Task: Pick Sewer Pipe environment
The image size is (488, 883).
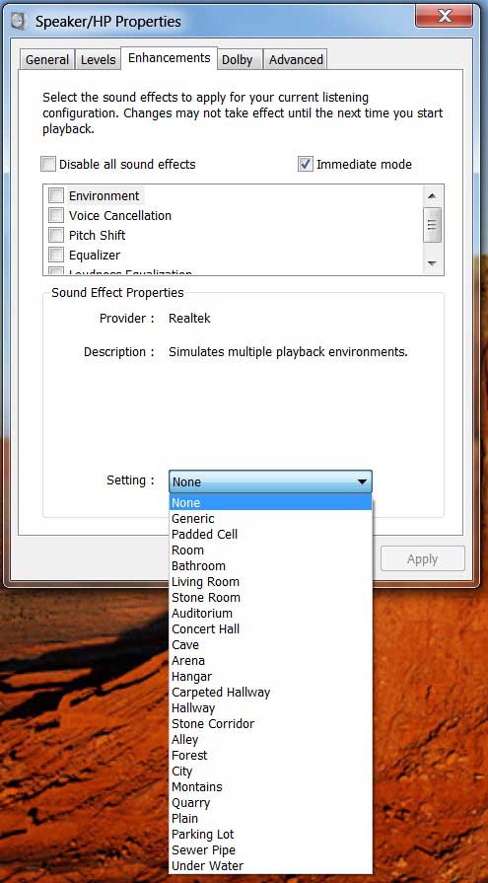Action: [271, 849]
